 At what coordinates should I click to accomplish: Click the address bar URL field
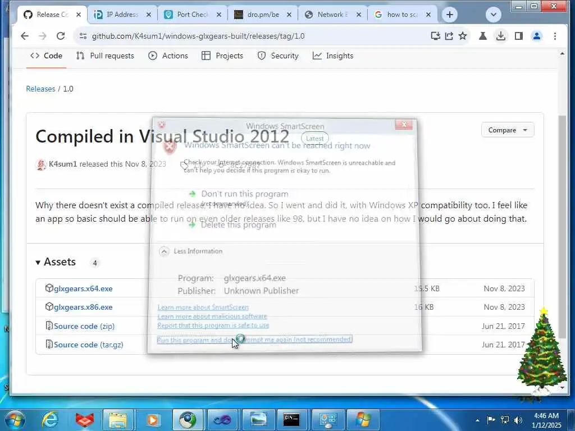click(253, 36)
